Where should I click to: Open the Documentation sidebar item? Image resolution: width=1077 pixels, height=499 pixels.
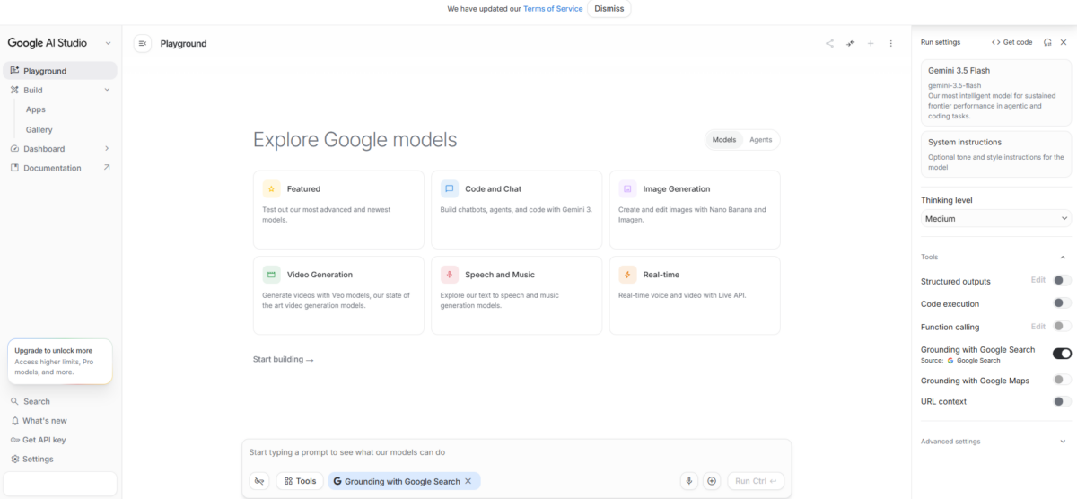coord(60,168)
